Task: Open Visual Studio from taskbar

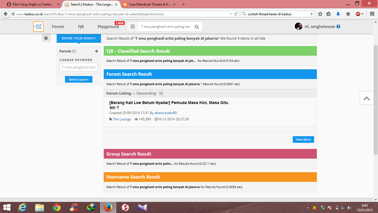Action: (x=142, y=208)
